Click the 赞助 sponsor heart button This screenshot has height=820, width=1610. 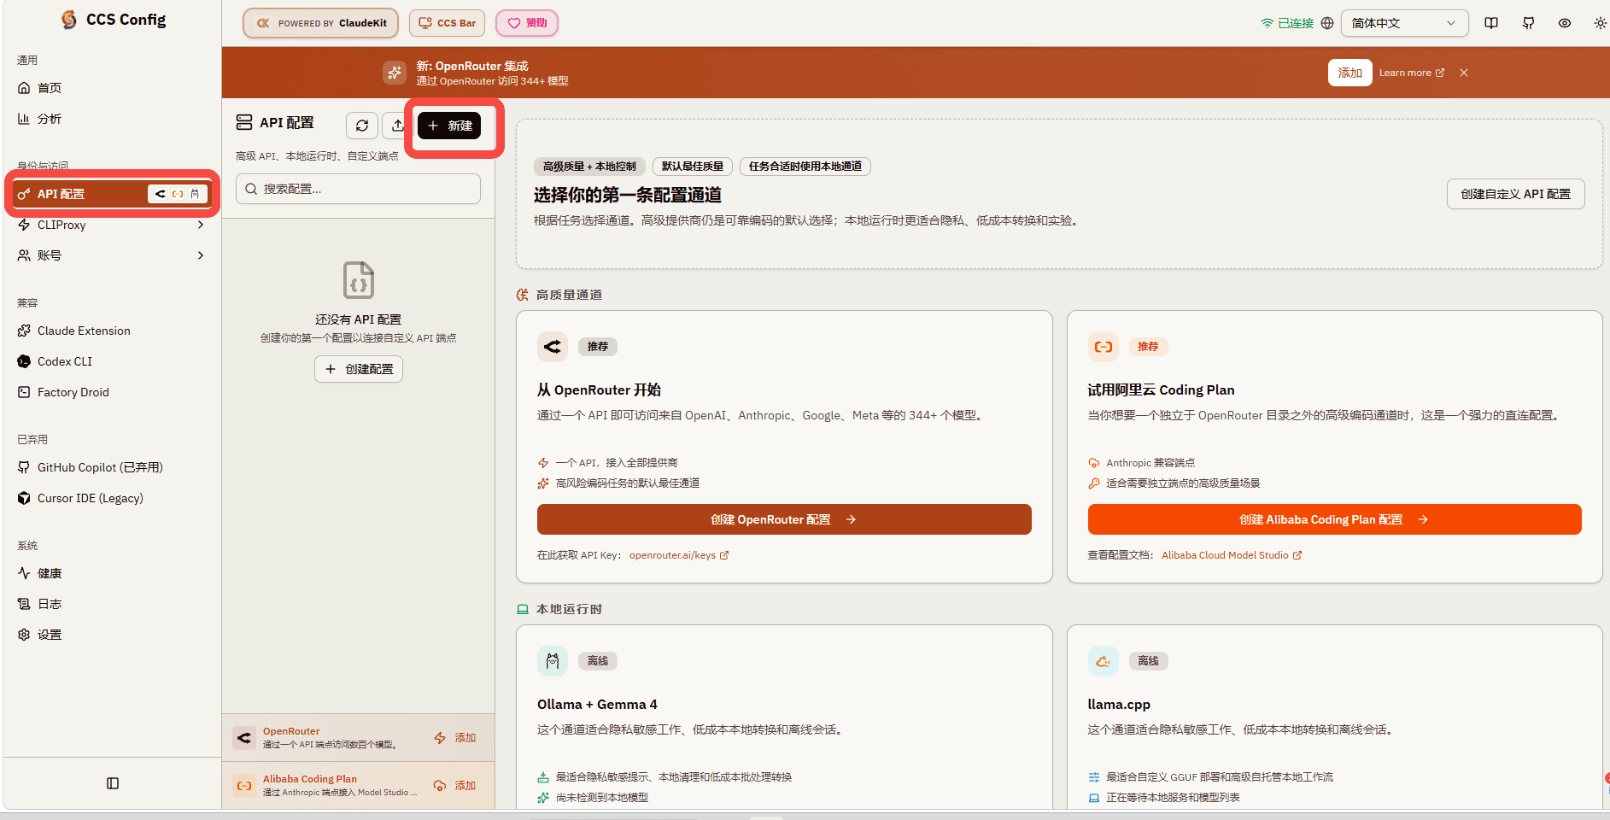coord(527,23)
